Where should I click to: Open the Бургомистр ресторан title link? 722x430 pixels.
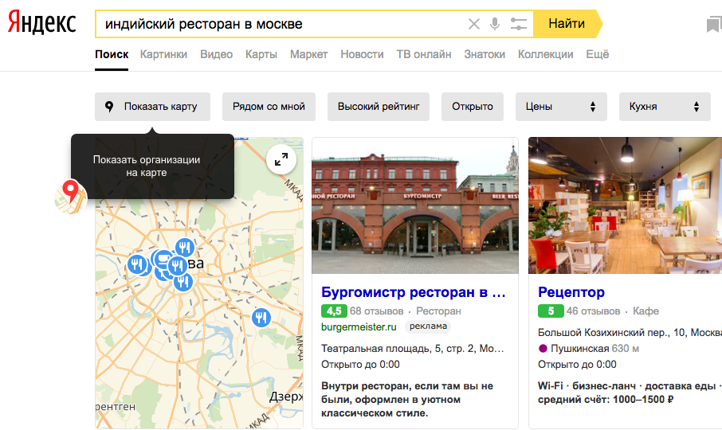tap(413, 292)
